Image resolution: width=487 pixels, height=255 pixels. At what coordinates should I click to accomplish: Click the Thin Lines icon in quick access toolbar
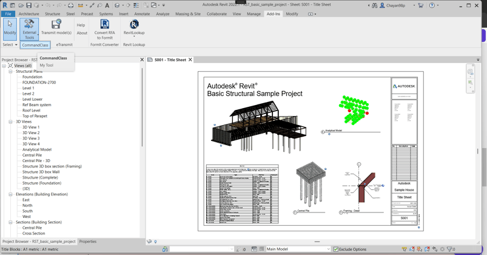click(x=136, y=5)
